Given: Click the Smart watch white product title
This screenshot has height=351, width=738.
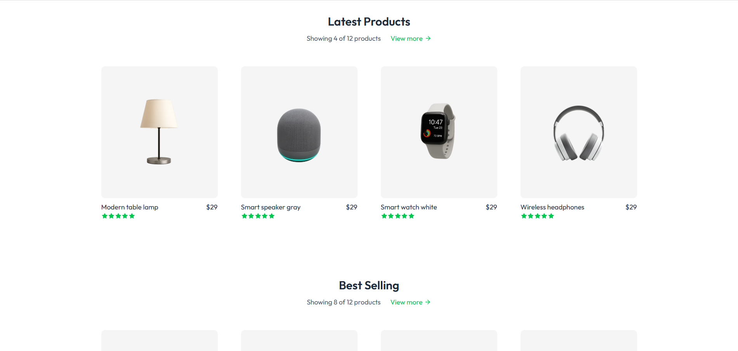Looking at the screenshot, I should tap(409, 207).
